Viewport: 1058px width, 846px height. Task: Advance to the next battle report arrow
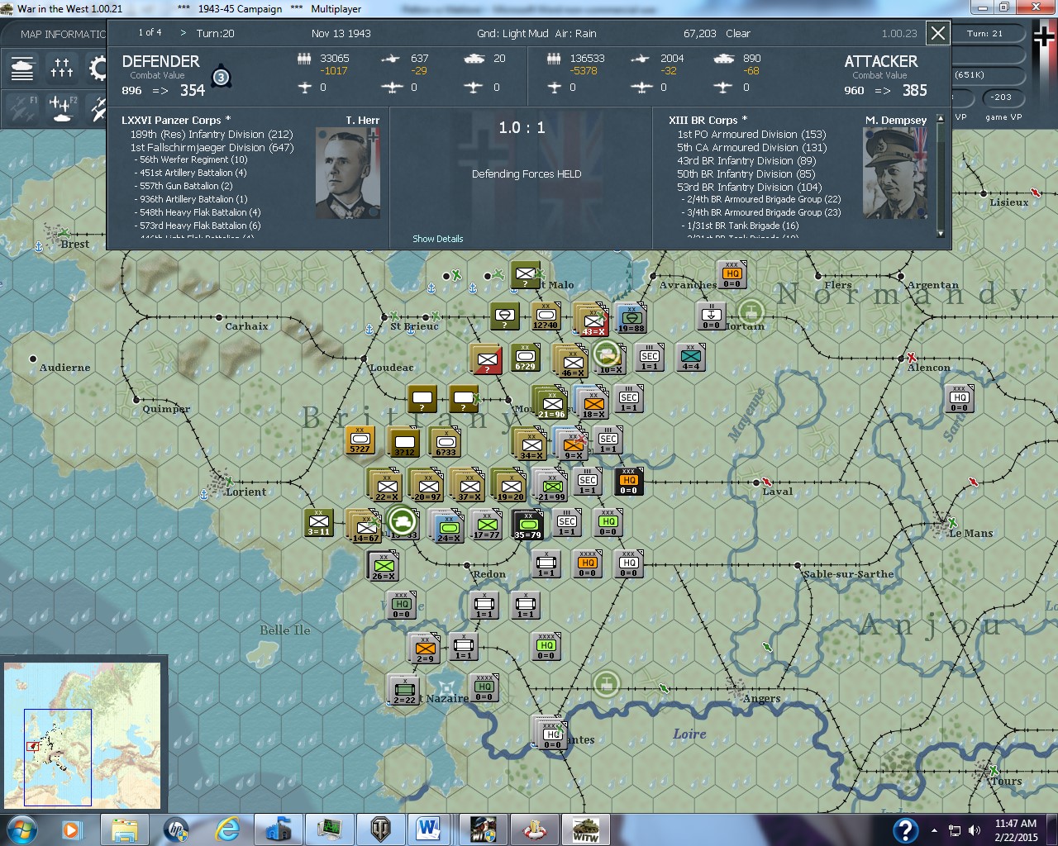coord(183,33)
